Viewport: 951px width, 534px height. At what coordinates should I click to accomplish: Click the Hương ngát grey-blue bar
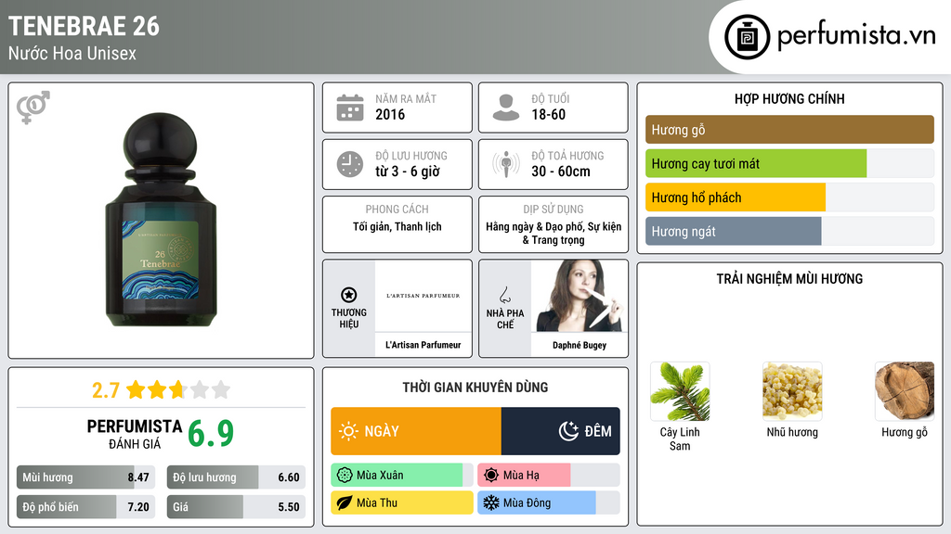[734, 231]
